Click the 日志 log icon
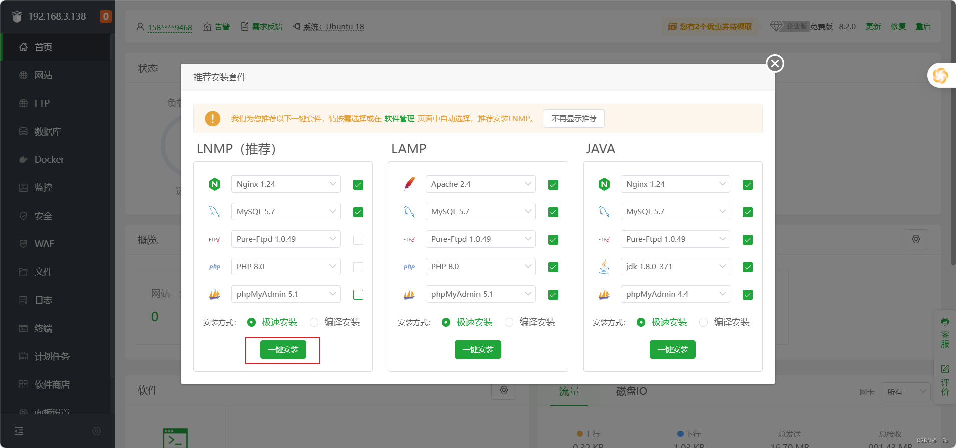The image size is (956, 448). (x=23, y=300)
